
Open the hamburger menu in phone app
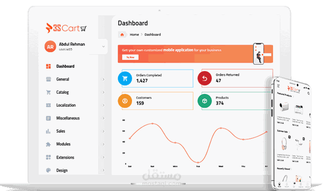278,86
